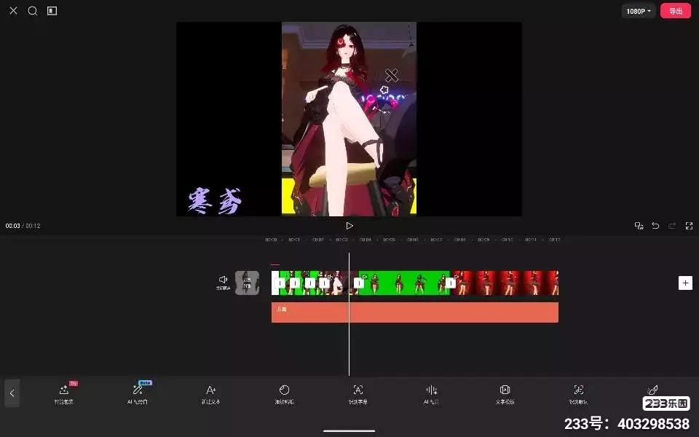
Task: Click the icon left of the undo arrow
Action: (x=639, y=226)
